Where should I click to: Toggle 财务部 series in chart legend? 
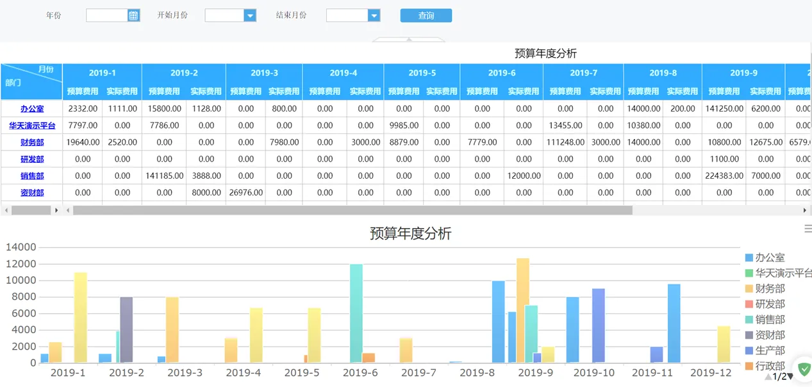coord(769,288)
